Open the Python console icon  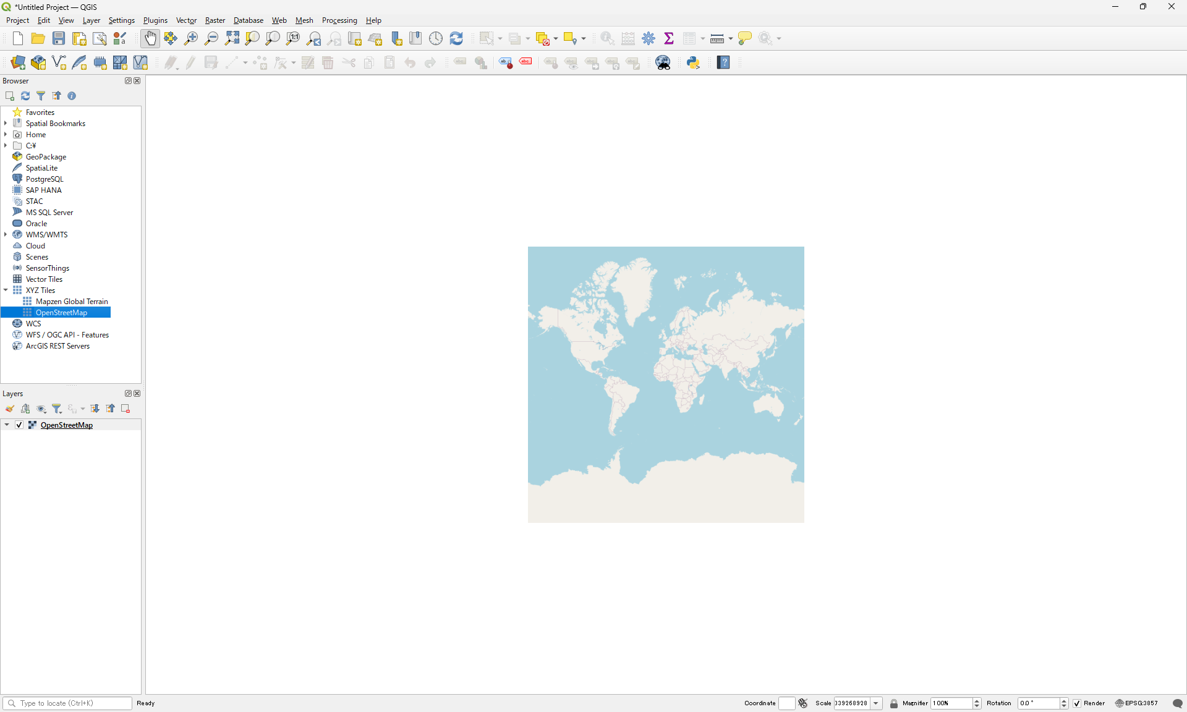point(693,62)
